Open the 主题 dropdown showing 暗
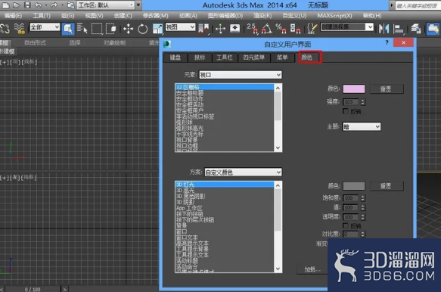441x292 pixels. click(362, 126)
